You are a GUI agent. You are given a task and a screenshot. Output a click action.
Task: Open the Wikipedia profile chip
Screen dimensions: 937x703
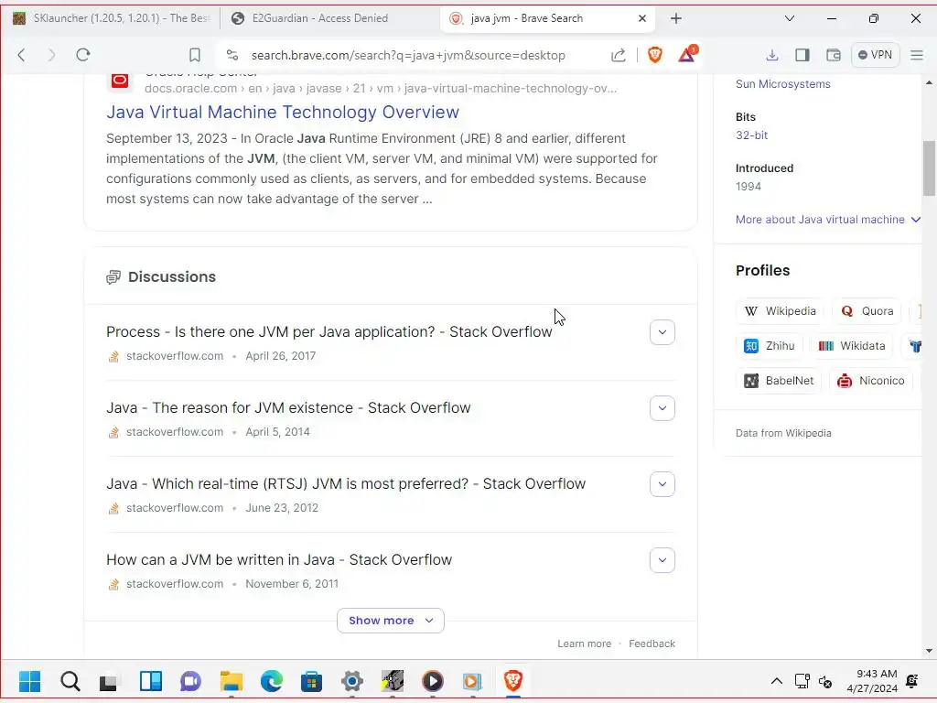coord(781,311)
